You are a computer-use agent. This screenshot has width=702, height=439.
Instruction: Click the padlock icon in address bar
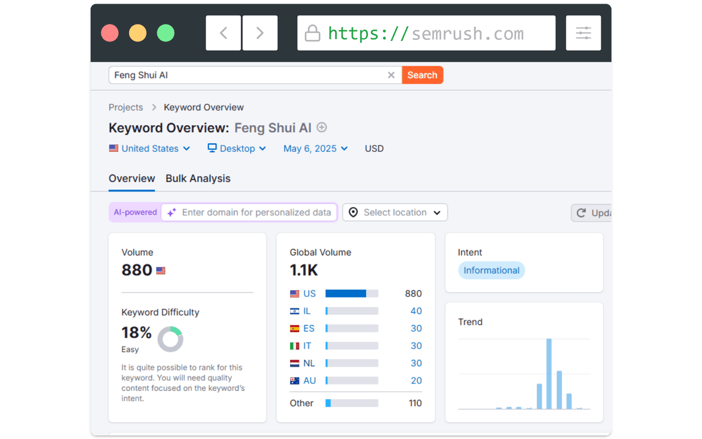(312, 33)
